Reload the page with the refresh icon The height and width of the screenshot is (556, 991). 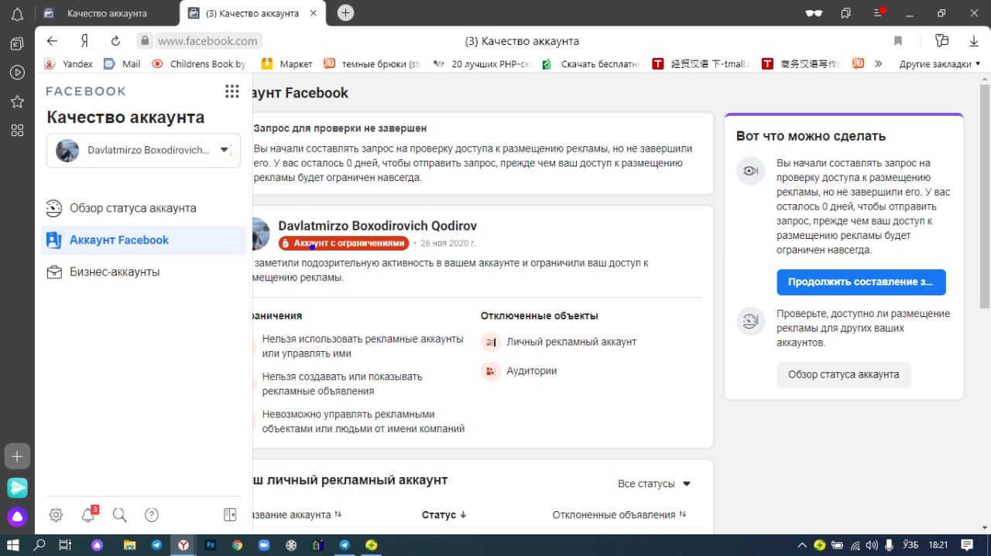click(x=115, y=41)
